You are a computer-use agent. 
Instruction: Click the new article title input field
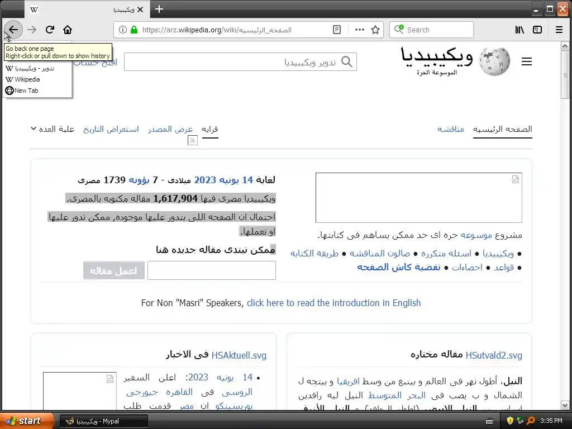(212, 270)
